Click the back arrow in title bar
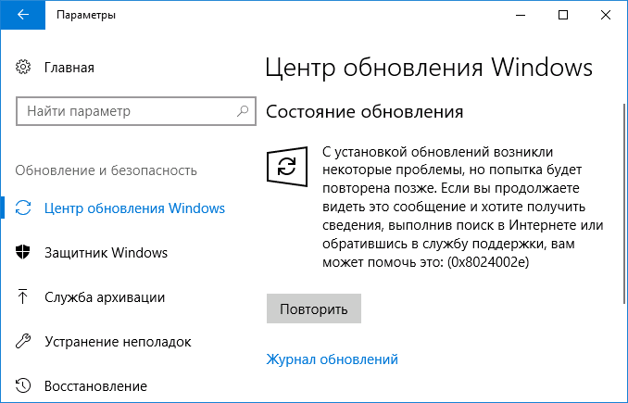Image resolution: width=628 pixels, height=403 pixels. tap(21, 16)
